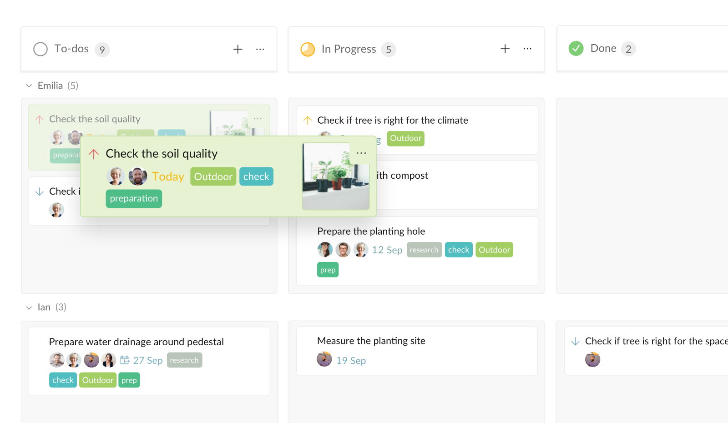Click the research tag on Prepare the planting hole
Screen dimensions: 728x423
(424, 250)
